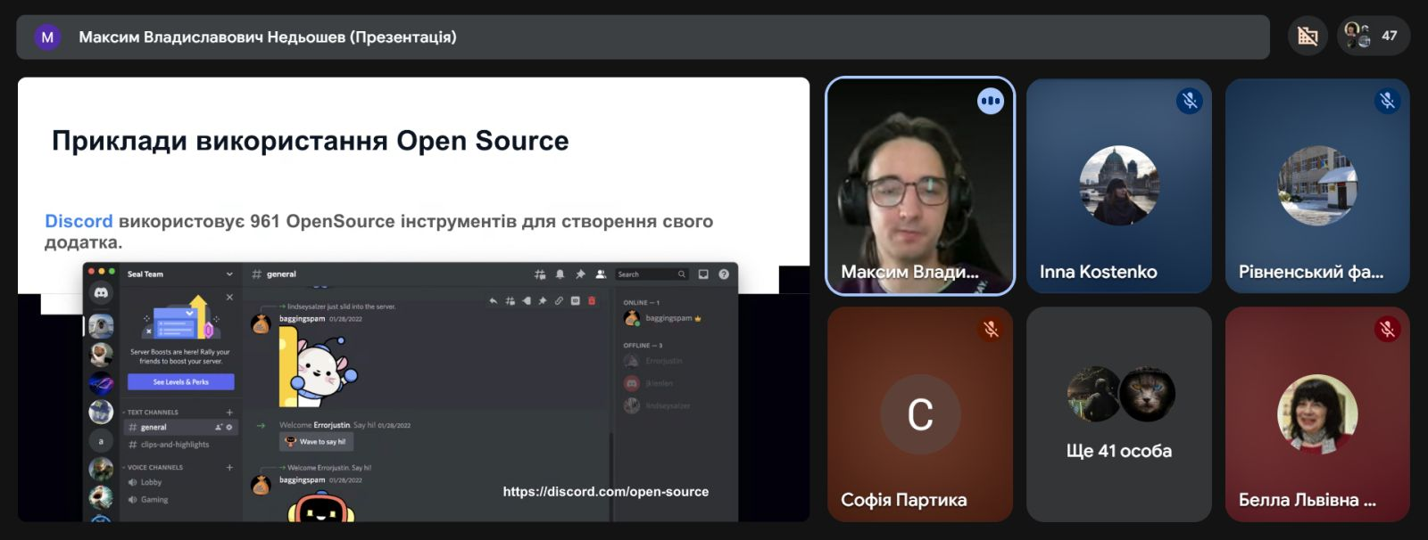The image size is (1428, 540).
Task: Select Errorjustin in offline members list
Action: (654, 361)
